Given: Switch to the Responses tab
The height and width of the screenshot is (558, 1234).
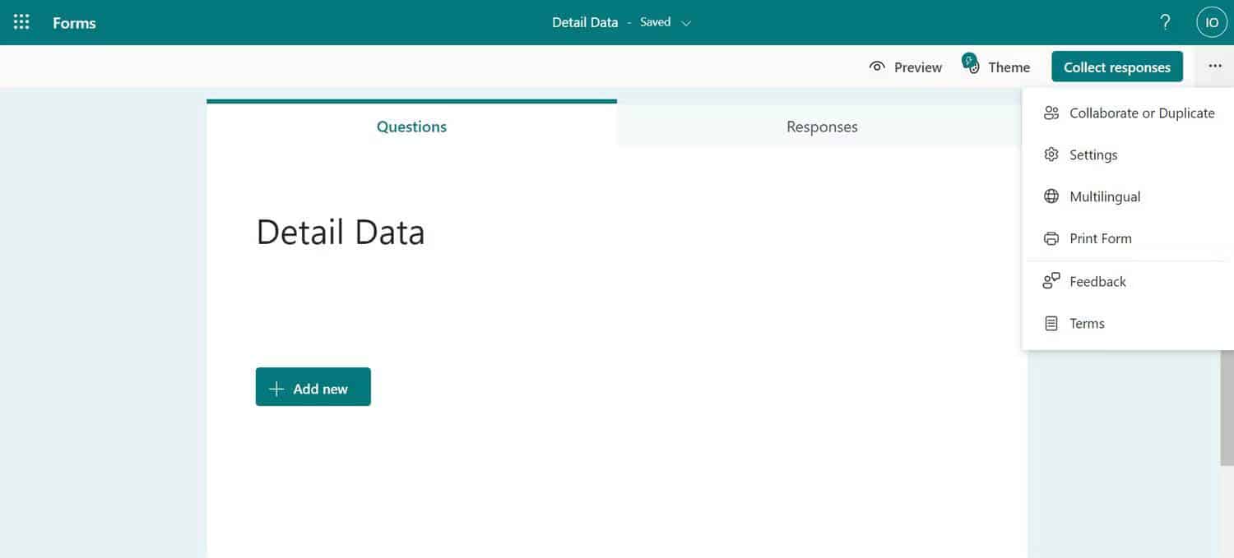Looking at the screenshot, I should coord(821,127).
